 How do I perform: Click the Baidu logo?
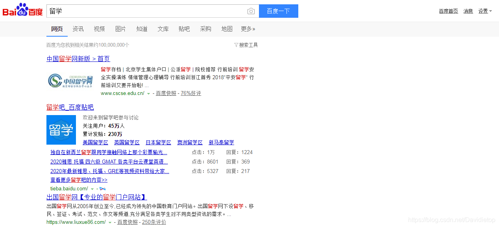[x=22, y=10]
